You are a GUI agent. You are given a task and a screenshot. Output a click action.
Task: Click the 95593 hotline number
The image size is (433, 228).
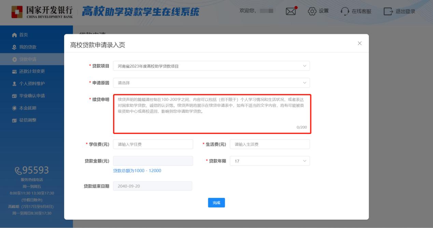point(36,170)
